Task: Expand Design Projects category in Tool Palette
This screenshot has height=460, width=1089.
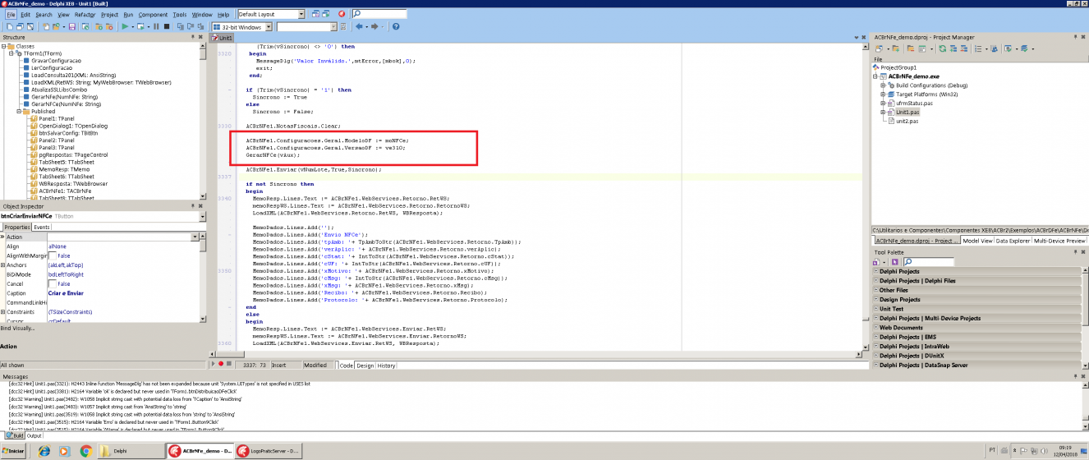Action: click(x=875, y=300)
